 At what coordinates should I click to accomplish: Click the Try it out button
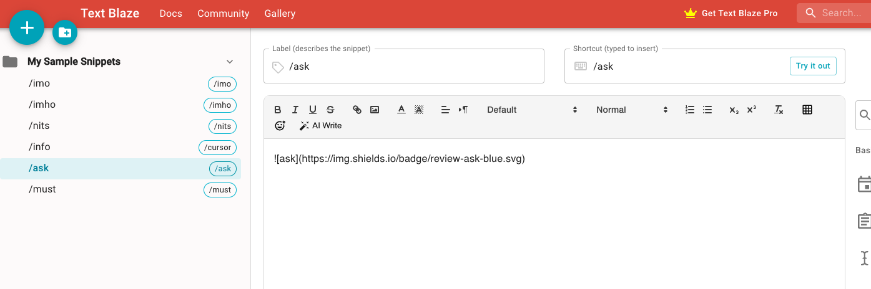point(813,66)
